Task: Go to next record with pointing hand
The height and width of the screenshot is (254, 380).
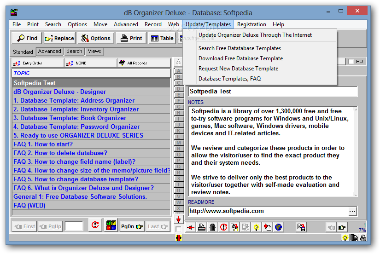Action: point(342,227)
